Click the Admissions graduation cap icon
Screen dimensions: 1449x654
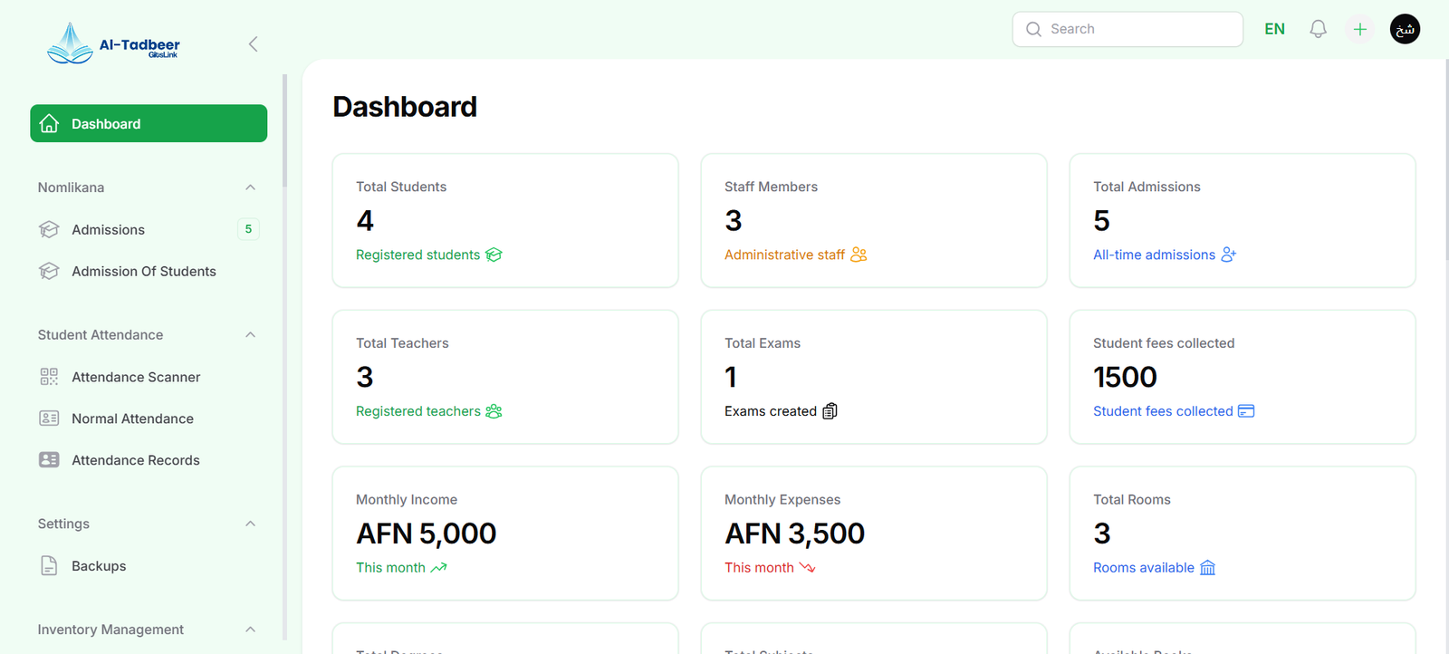pyautogui.click(x=49, y=230)
